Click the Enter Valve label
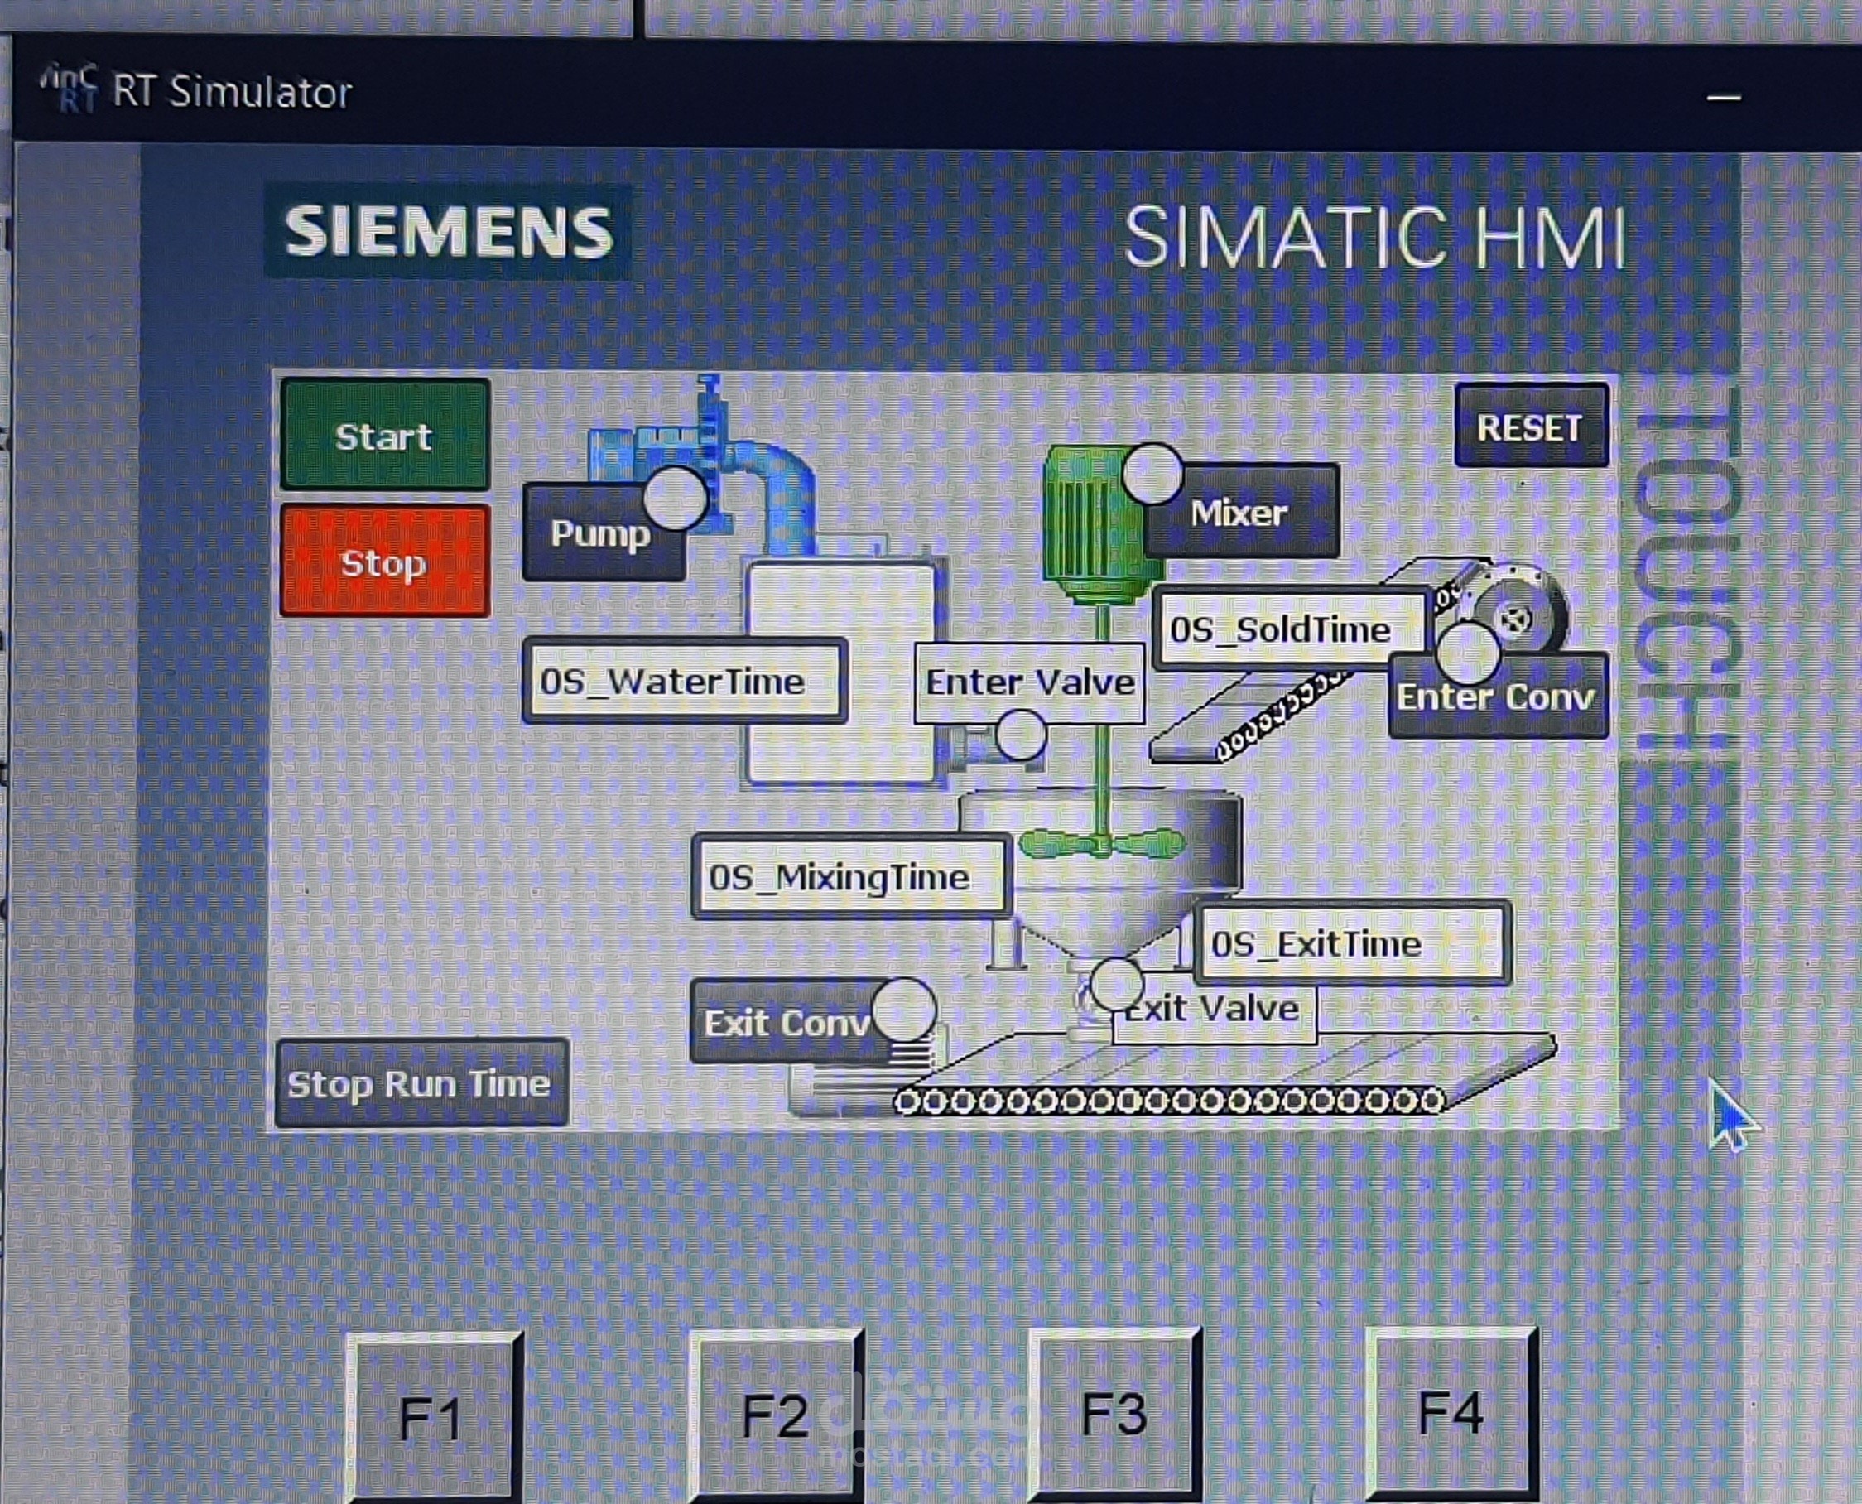The width and height of the screenshot is (1862, 1504). [x=1030, y=682]
